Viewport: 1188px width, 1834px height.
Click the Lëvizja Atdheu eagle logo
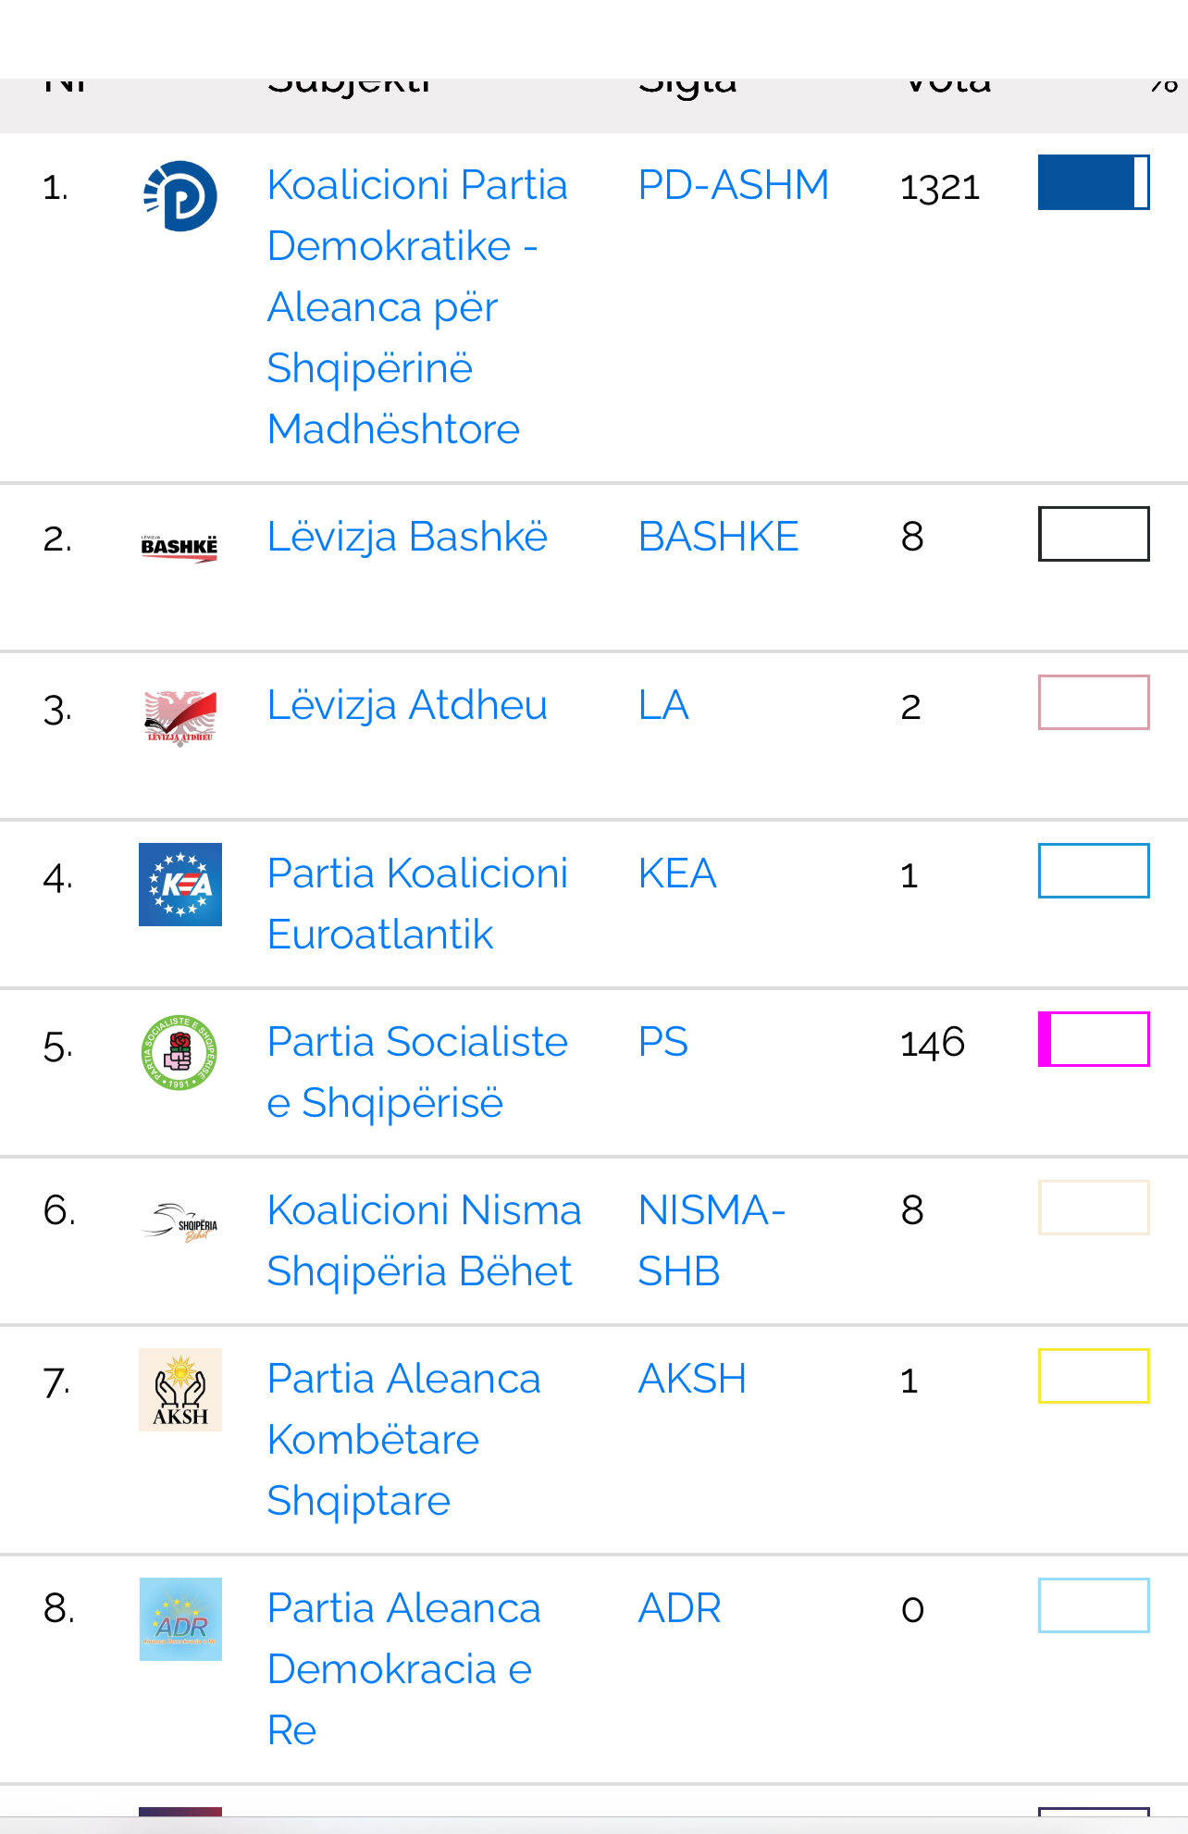coord(180,716)
